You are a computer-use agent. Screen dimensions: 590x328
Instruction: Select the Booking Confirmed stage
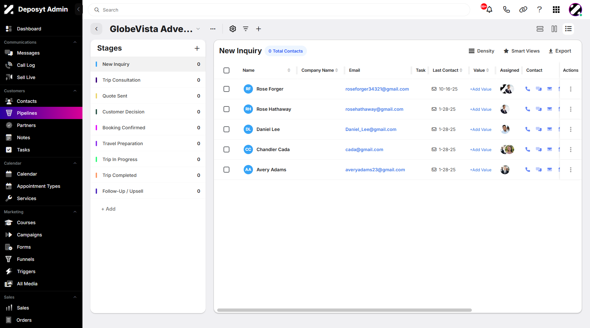tap(148, 128)
